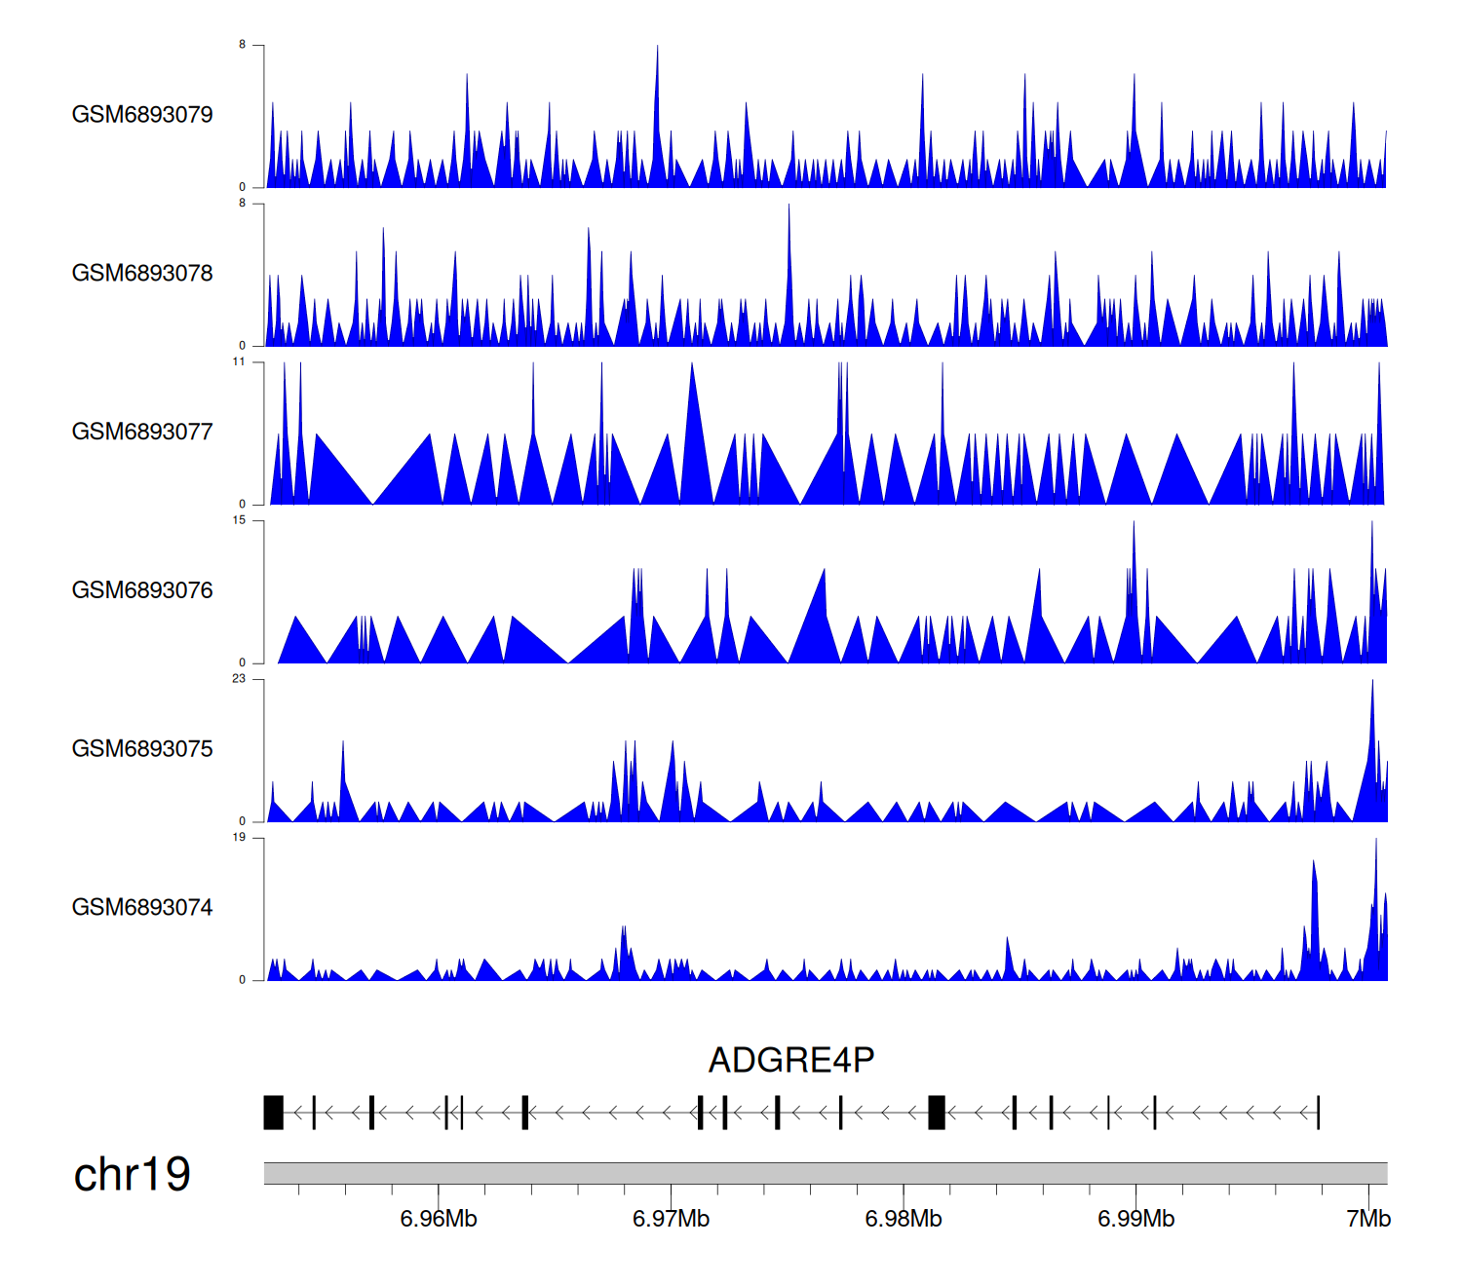Click the y-axis maximum label 15

[x=239, y=520]
